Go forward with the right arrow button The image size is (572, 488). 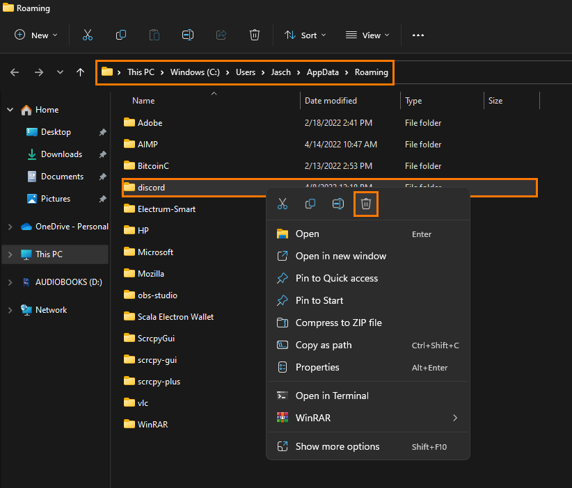point(39,72)
